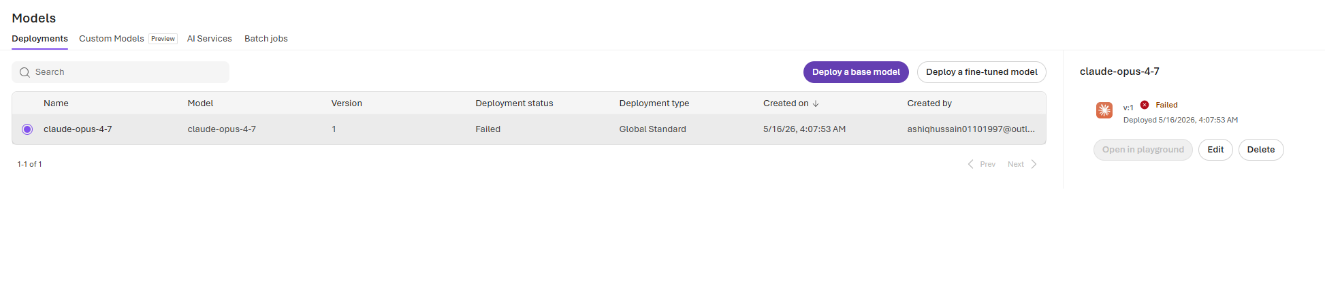
Task: Sort by the Created by column
Action: tap(929, 103)
